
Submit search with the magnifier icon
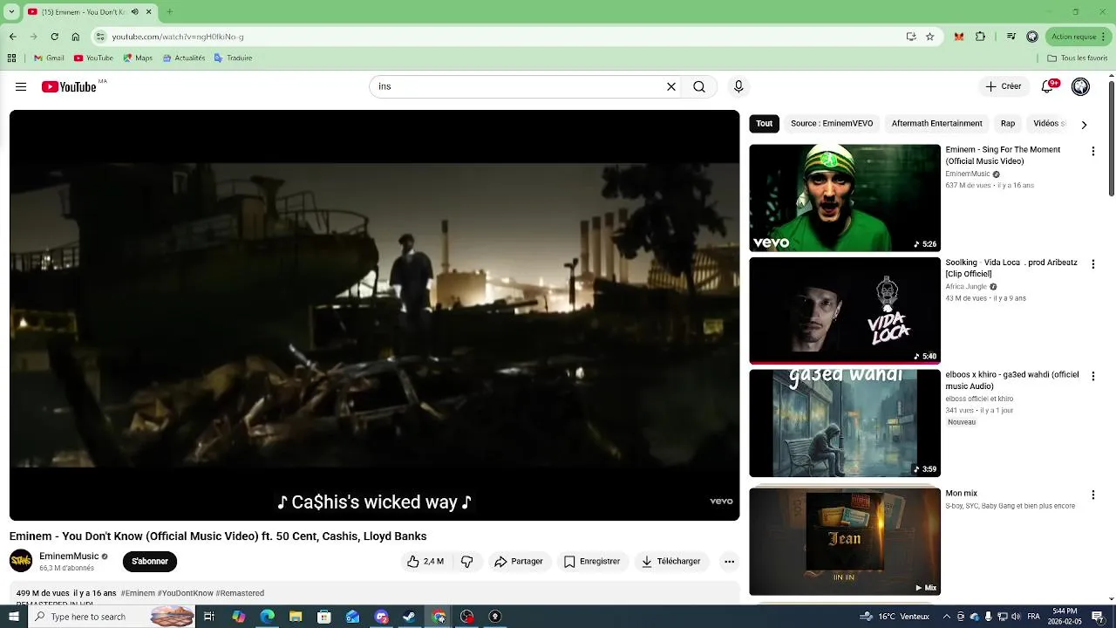[x=699, y=86]
